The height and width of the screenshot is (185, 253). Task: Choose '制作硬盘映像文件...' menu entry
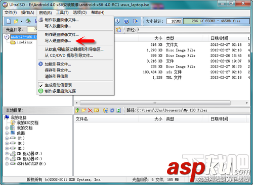(75, 35)
